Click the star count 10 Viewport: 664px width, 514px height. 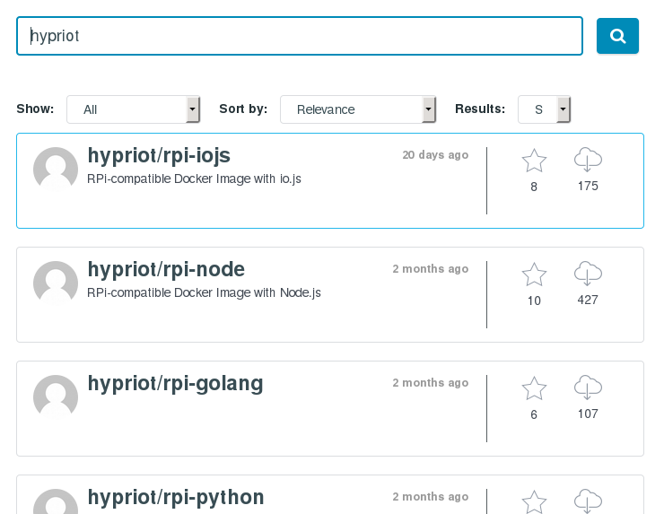534,301
